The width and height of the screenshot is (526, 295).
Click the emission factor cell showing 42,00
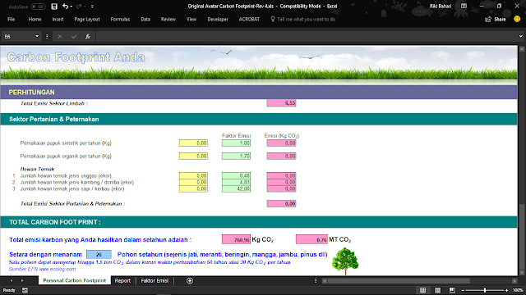(236, 189)
